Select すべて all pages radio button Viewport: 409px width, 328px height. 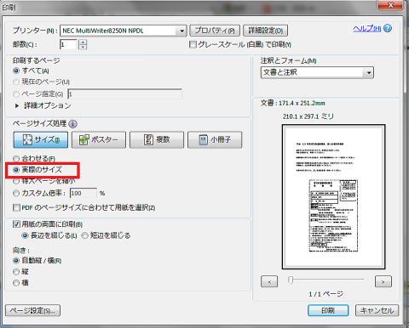(16, 71)
